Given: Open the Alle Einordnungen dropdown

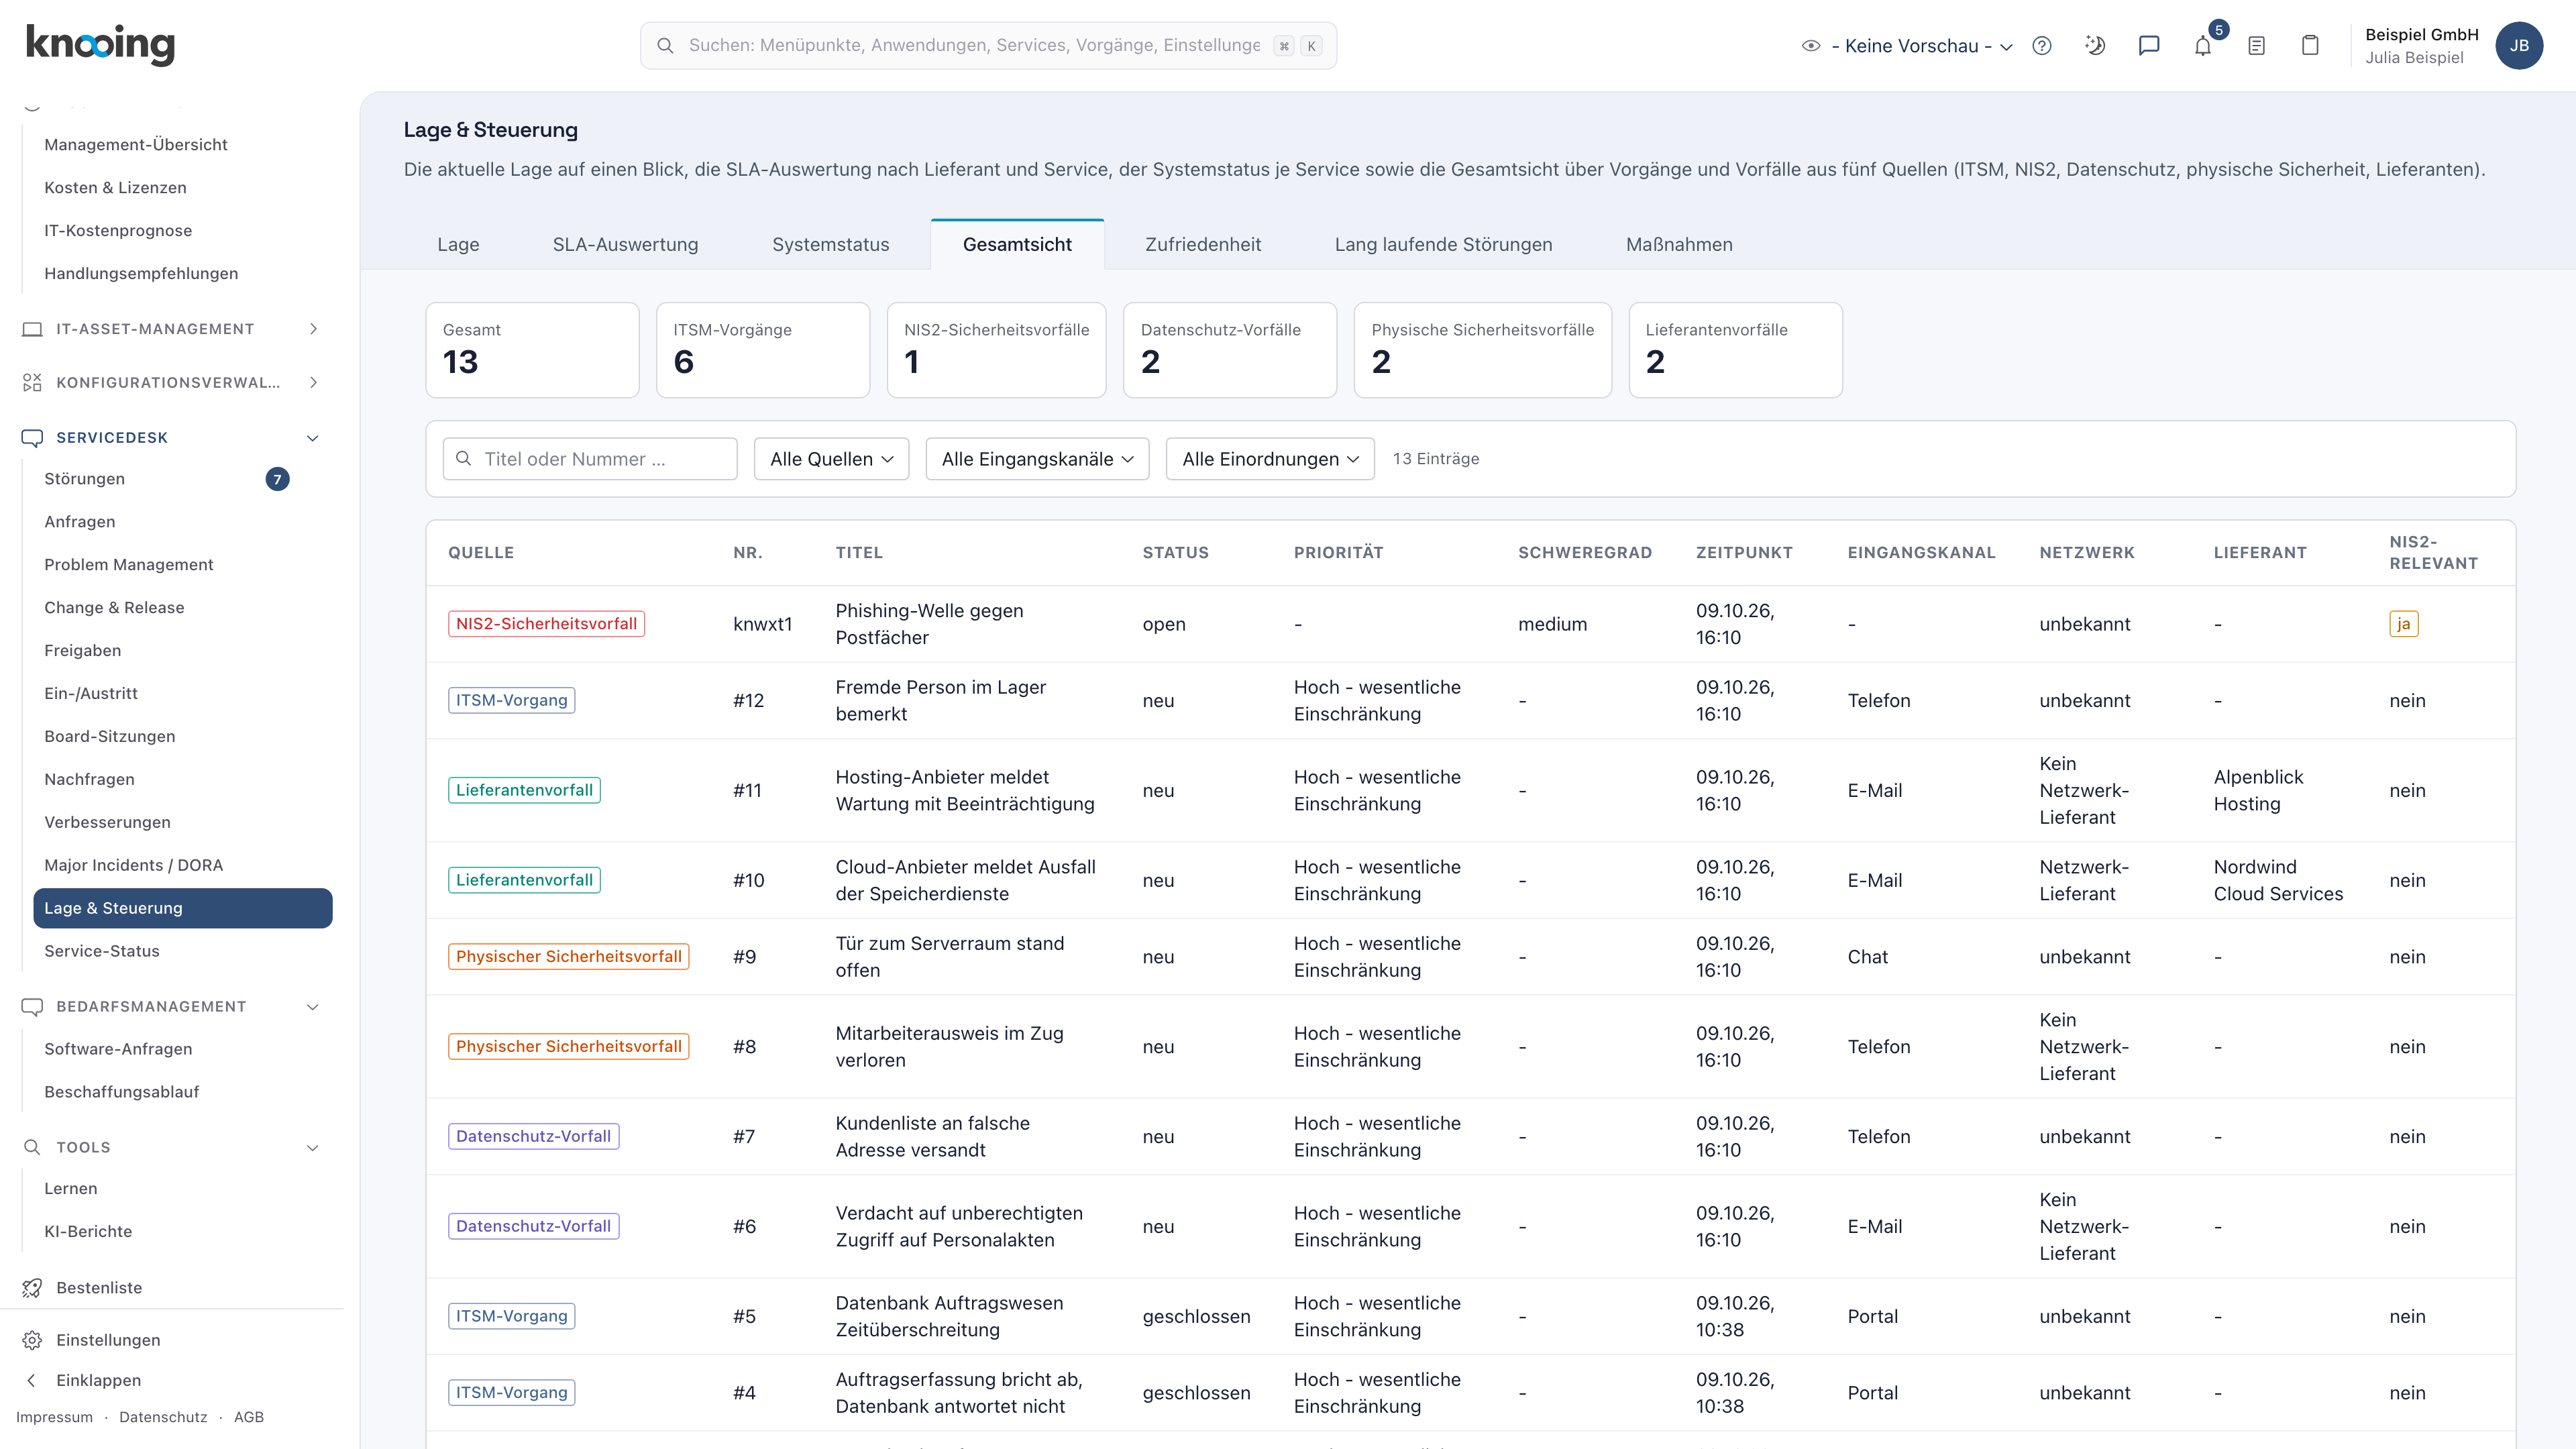Looking at the screenshot, I should [x=1270, y=459].
